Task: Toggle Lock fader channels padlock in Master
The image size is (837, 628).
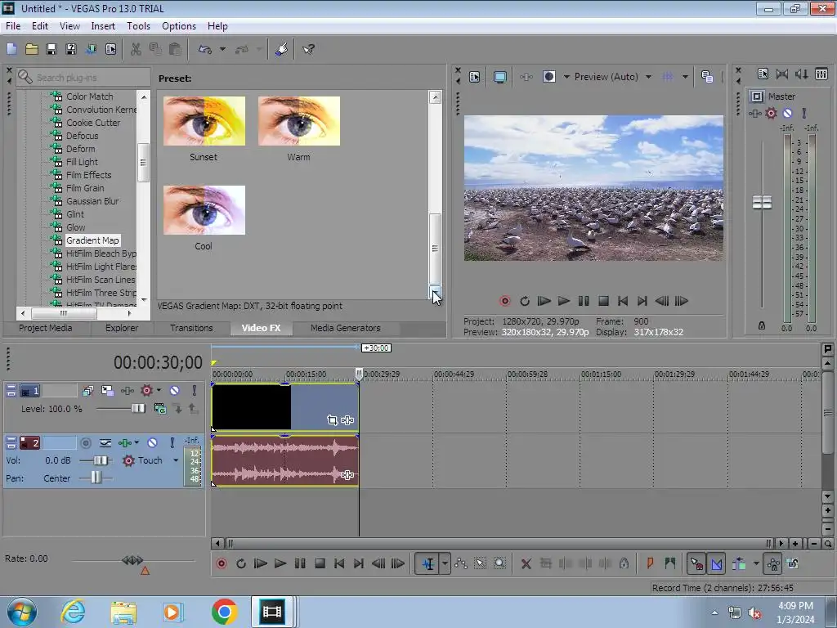Action: tap(762, 325)
